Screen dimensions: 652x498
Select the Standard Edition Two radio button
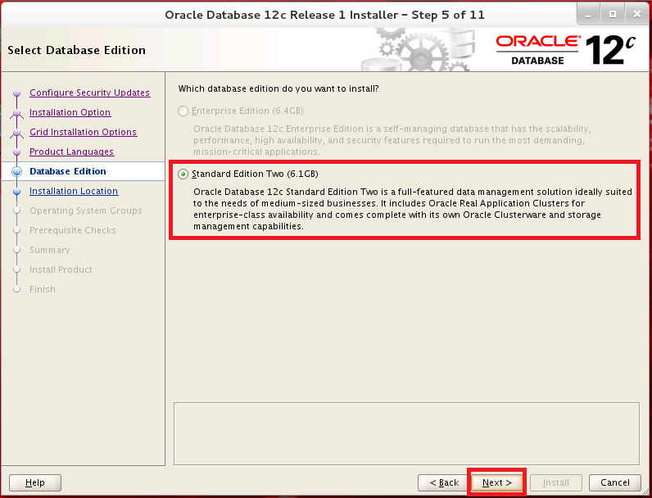click(x=183, y=174)
